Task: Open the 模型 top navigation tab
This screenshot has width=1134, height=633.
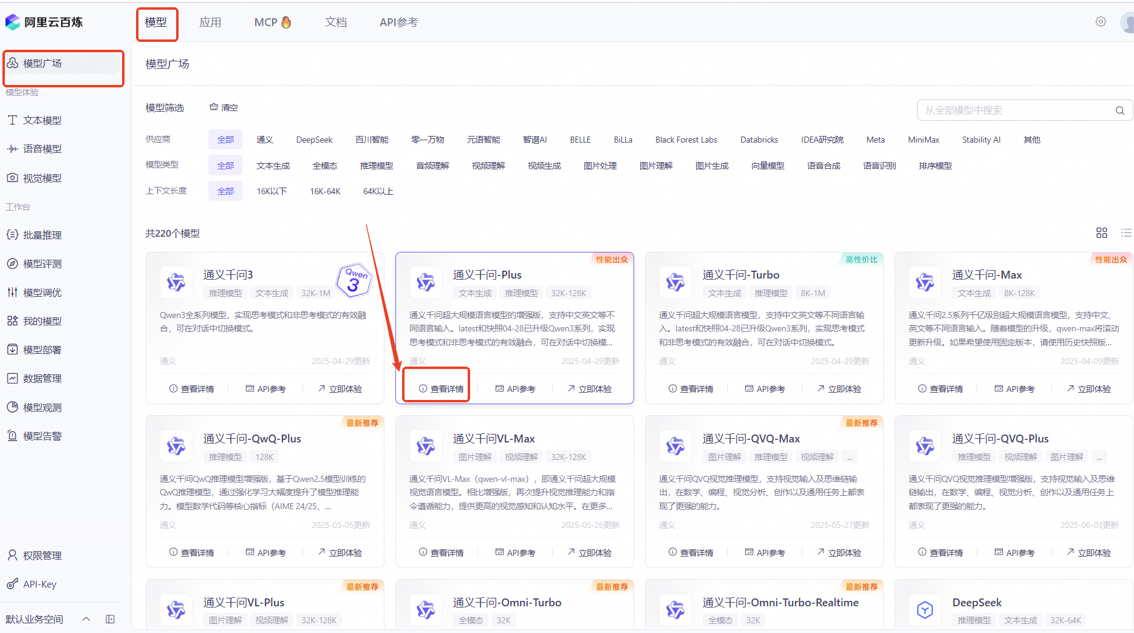Action: [x=156, y=22]
